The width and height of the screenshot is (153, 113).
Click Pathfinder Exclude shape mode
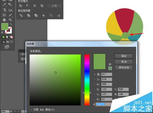[42, 5]
